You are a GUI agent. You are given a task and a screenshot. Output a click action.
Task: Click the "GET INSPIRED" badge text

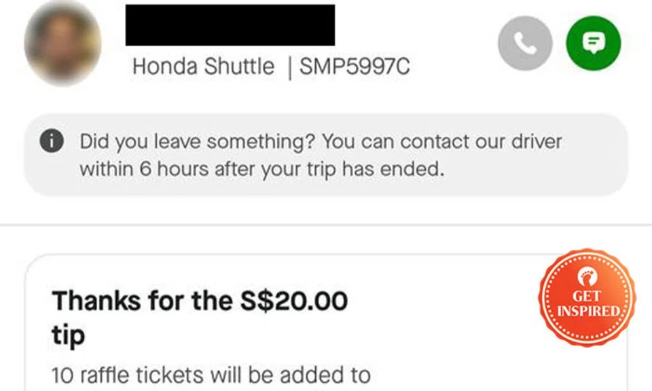[587, 304]
